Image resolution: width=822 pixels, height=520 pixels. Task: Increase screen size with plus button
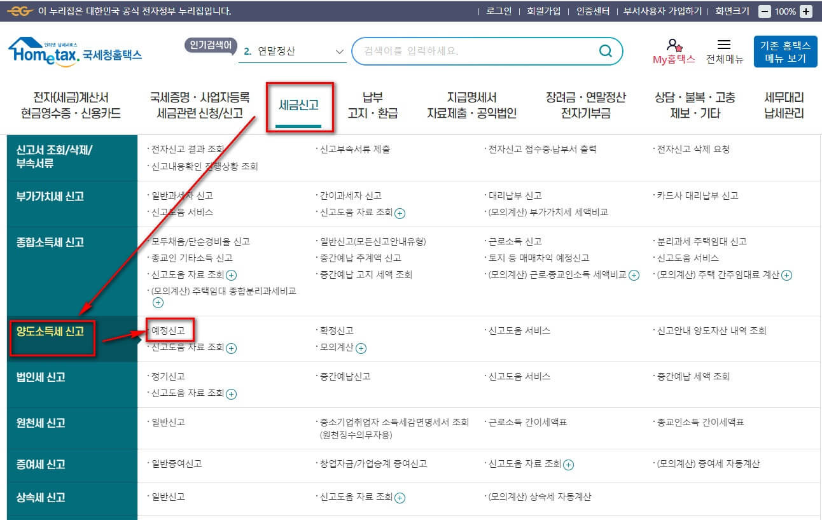[x=805, y=11]
